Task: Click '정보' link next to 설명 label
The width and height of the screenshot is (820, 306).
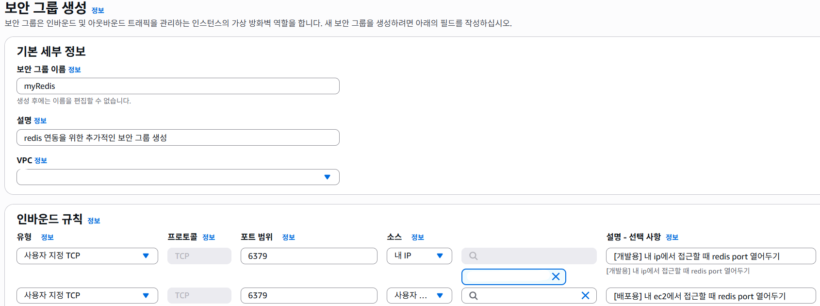Action: pos(40,121)
